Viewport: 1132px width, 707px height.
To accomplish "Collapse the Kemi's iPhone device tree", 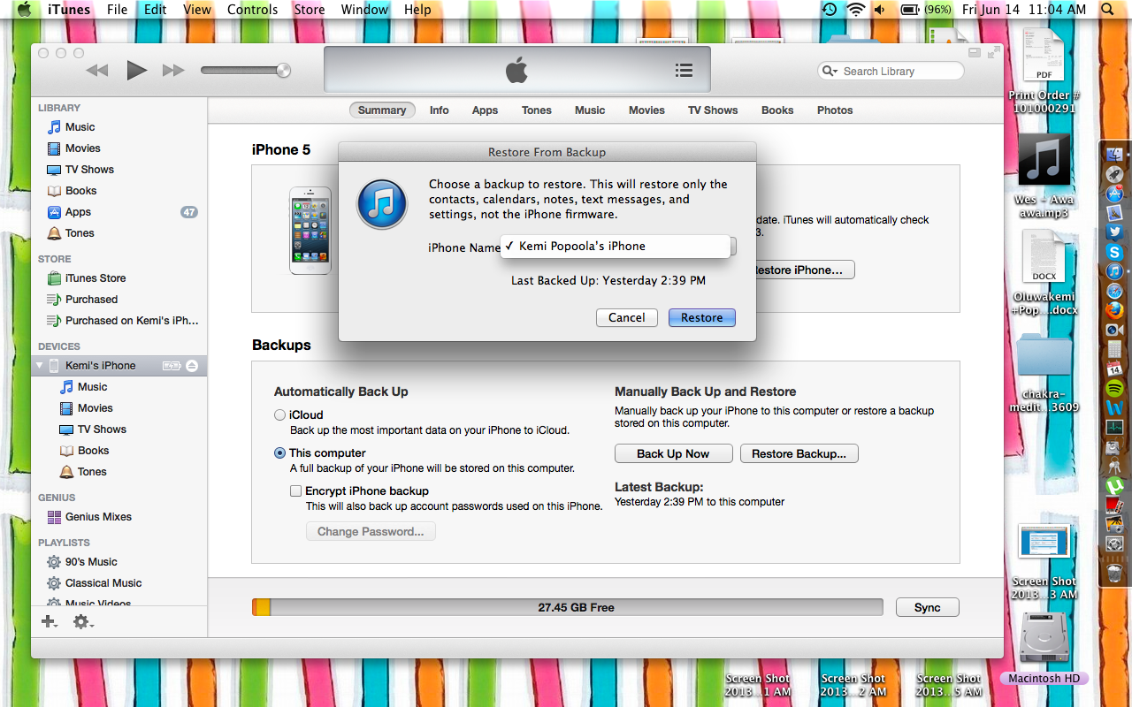I will pos(40,365).
